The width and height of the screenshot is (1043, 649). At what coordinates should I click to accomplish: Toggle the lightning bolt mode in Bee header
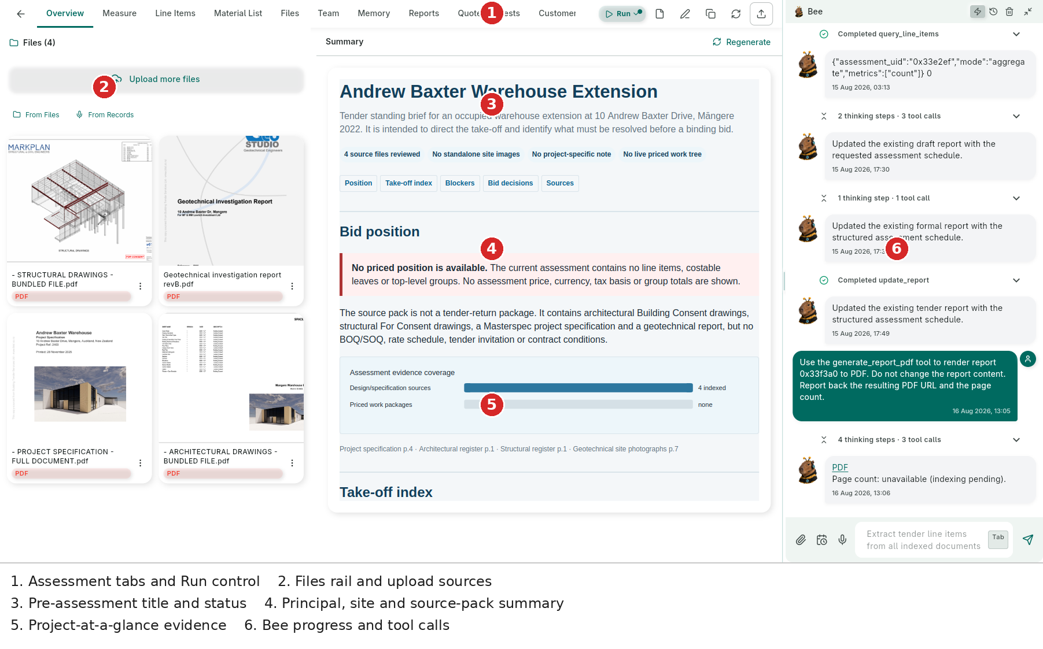[977, 12]
